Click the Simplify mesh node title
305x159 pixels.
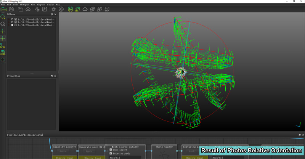64,147
